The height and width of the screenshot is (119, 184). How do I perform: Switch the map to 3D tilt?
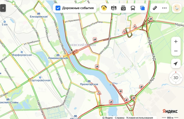[x=176, y=78]
